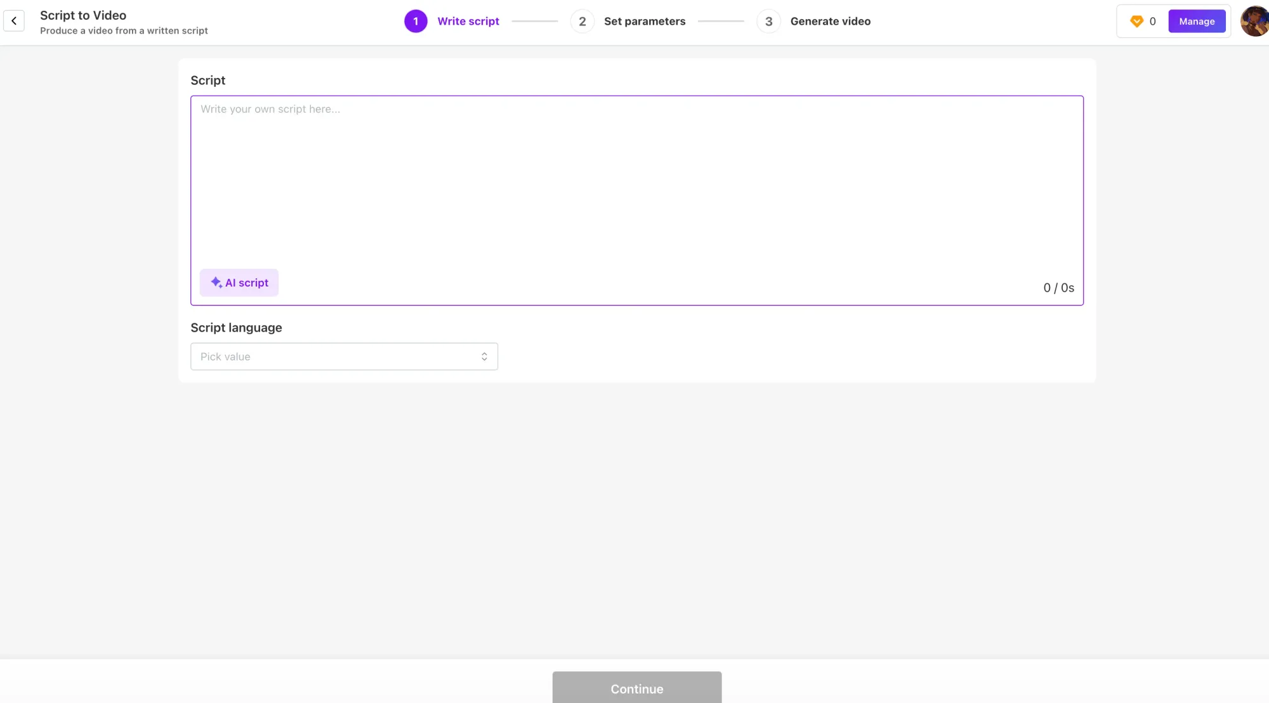This screenshot has height=703, width=1269.
Task: Open the user profile avatar
Action: (1254, 22)
